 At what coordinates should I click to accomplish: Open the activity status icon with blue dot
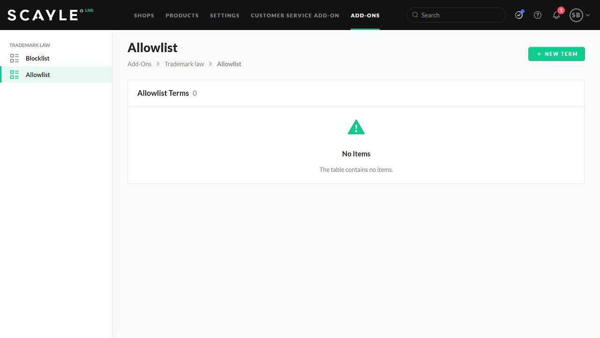[519, 15]
